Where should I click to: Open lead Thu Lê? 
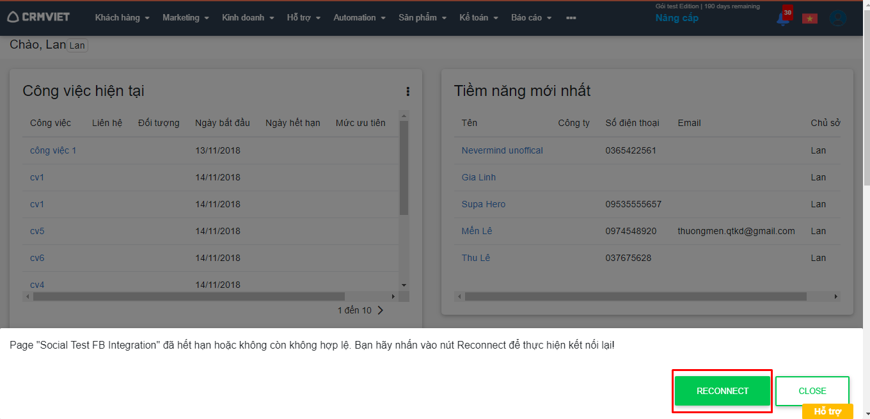coord(476,258)
